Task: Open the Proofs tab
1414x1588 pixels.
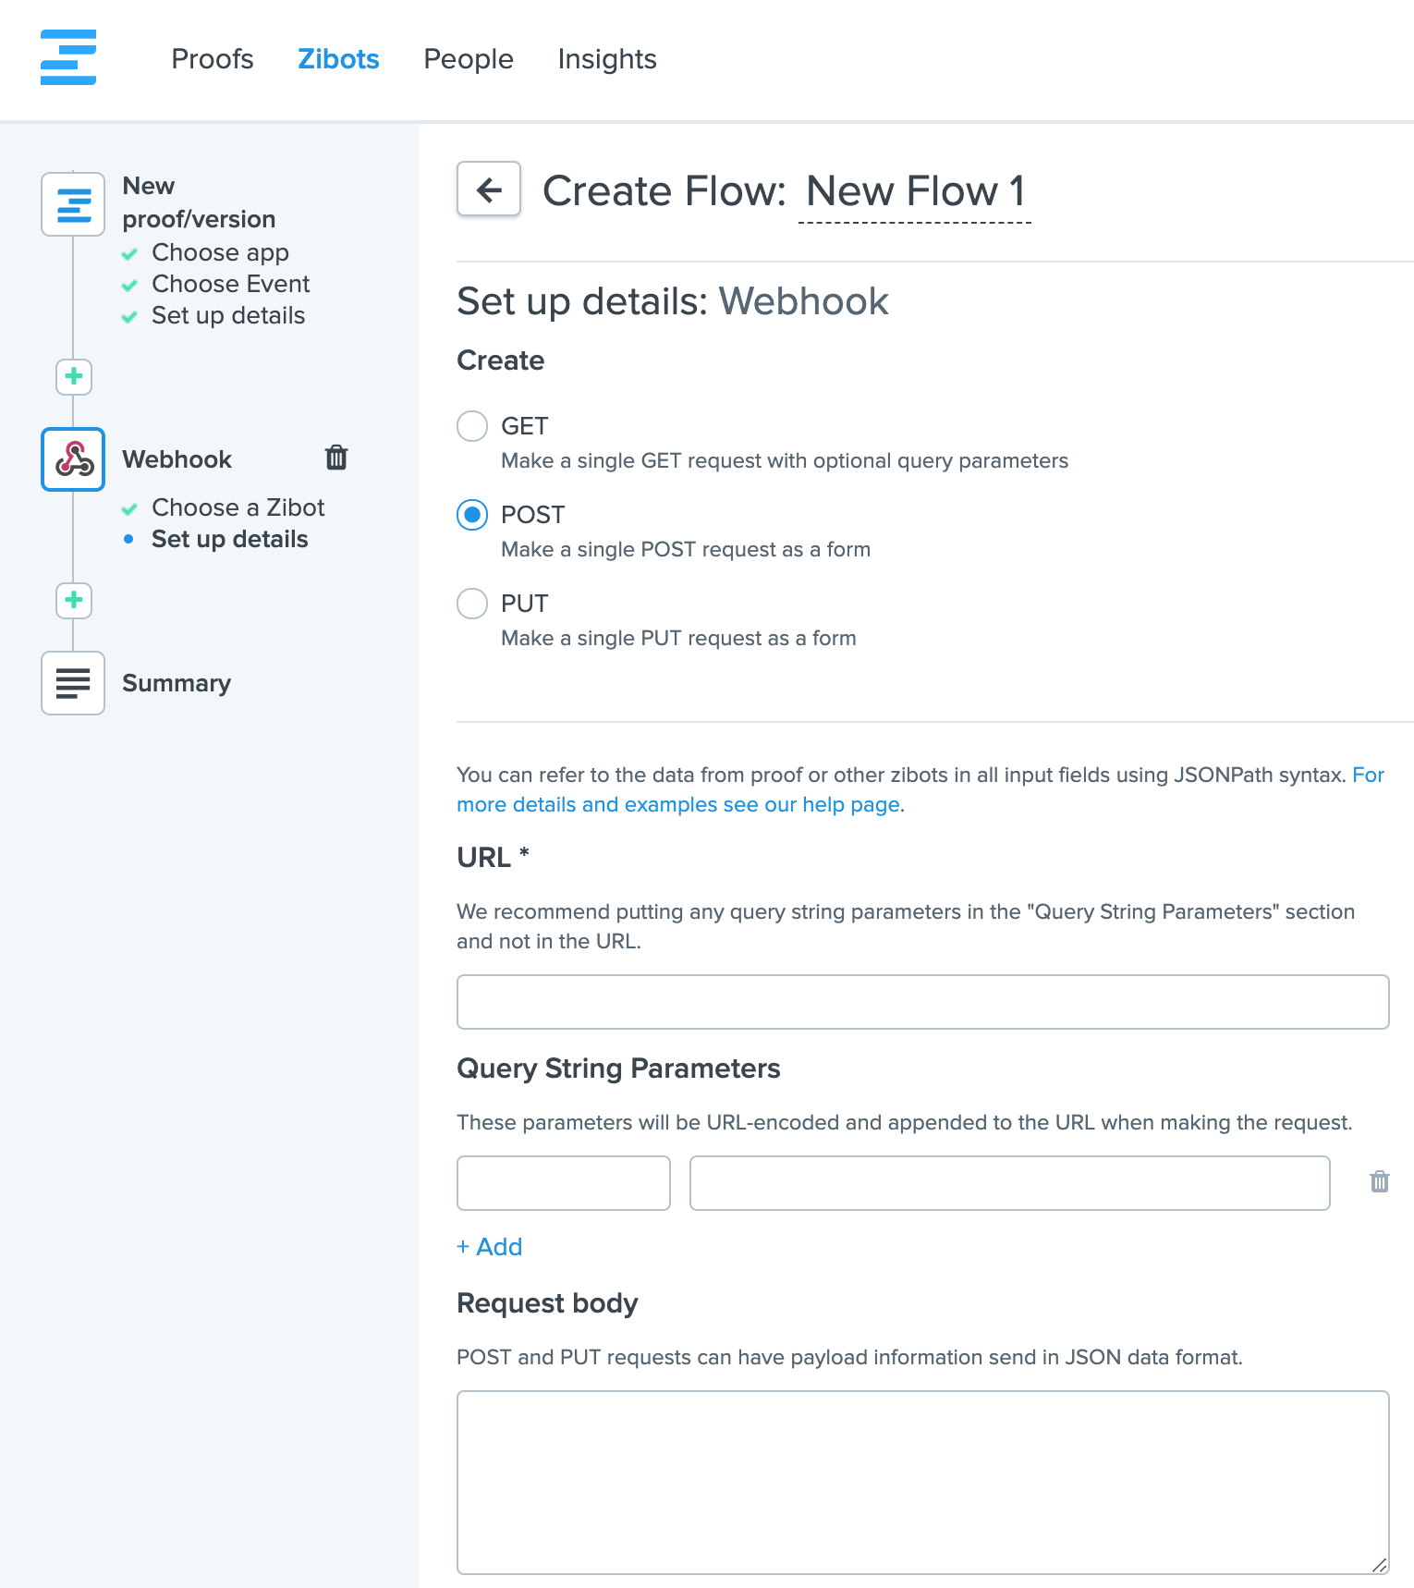Action: pyautogui.click(x=213, y=59)
